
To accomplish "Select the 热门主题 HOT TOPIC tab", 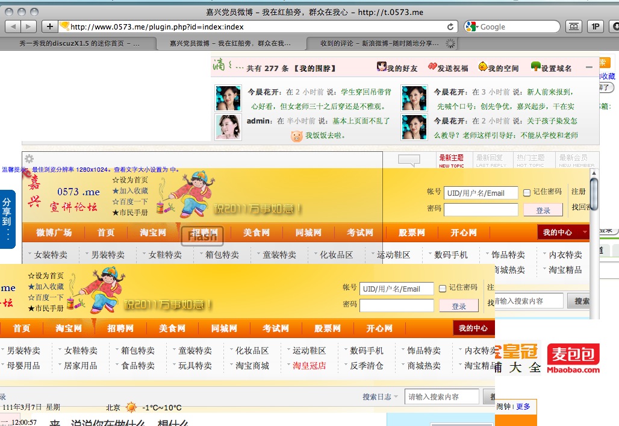I will coord(530,160).
